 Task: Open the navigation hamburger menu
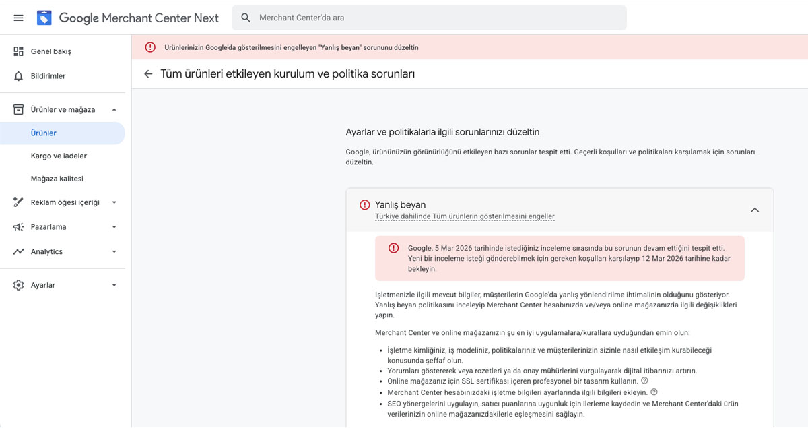[x=18, y=18]
